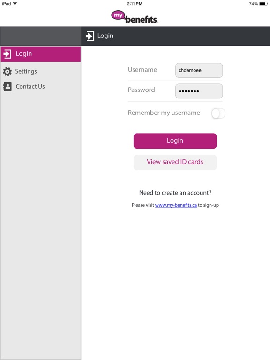Click the magenta Login button
The height and width of the screenshot is (360, 270).
pos(175,141)
